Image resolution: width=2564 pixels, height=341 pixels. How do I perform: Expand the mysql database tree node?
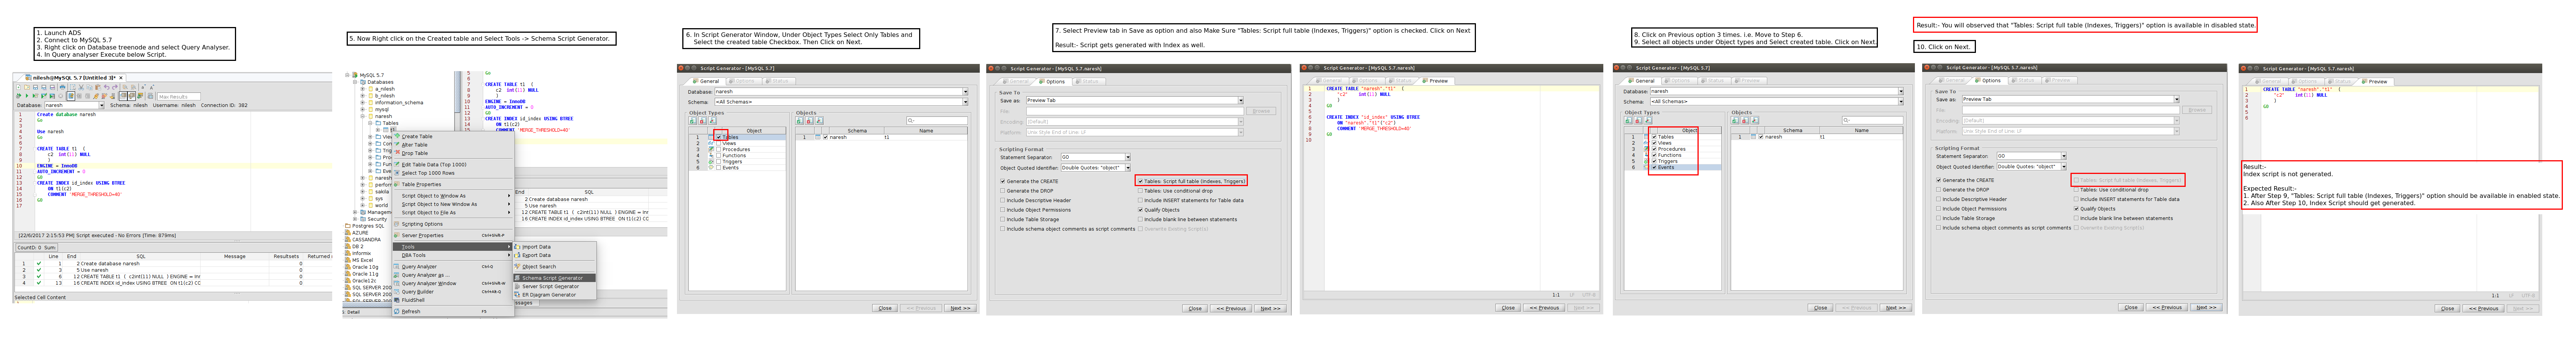pyautogui.click(x=362, y=109)
